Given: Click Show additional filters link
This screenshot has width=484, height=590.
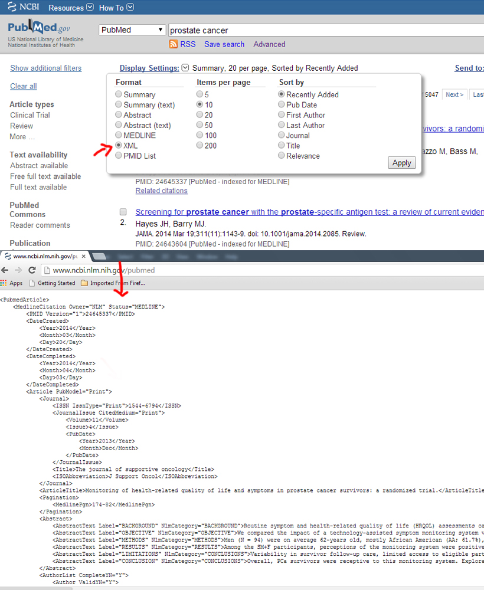Looking at the screenshot, I should pyautogui.click(x=46, y=68).
